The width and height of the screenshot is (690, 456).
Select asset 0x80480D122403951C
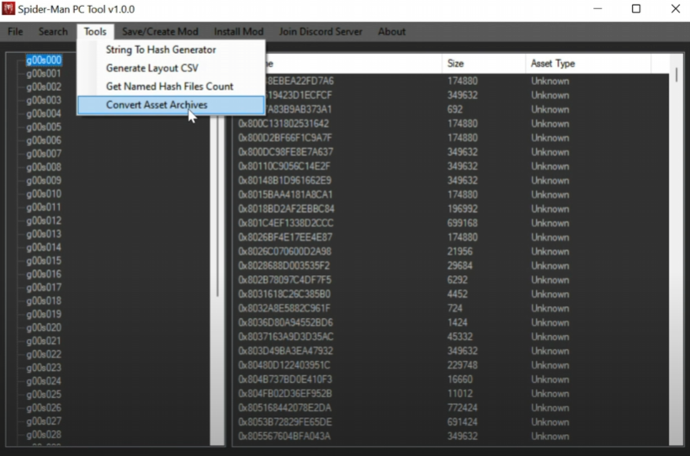coord(284,365)
